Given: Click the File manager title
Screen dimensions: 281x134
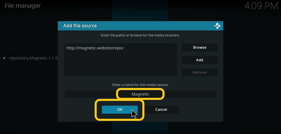Looking at the screenshot, I should (x=23, y=5).
